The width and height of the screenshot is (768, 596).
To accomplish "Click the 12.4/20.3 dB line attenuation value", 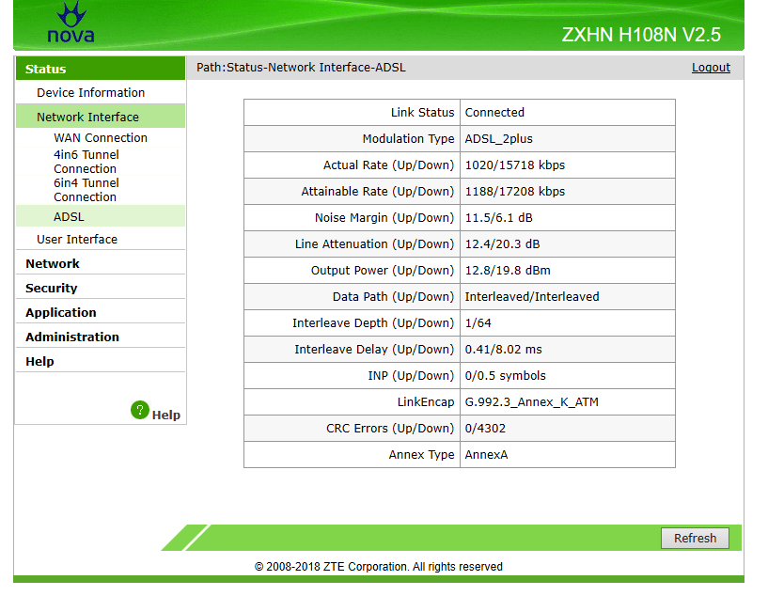I will coord(503,244).
